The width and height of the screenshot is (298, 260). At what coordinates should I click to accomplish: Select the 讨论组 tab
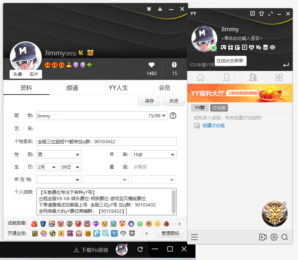219,108
